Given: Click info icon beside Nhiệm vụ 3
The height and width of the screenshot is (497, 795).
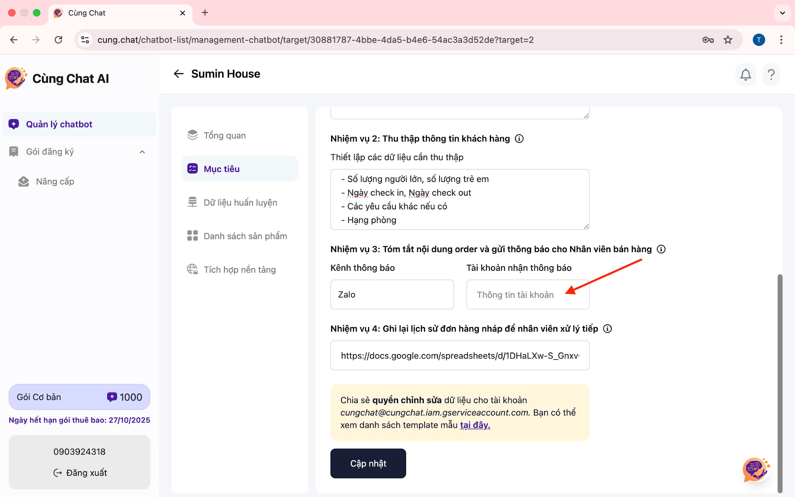Looking at the screenshot, I should 661,249.
